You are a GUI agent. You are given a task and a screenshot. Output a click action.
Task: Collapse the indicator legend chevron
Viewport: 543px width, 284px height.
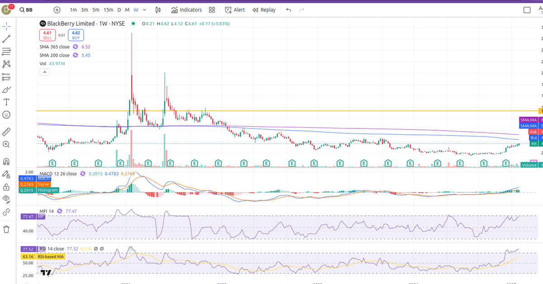(x=44, y=72)
